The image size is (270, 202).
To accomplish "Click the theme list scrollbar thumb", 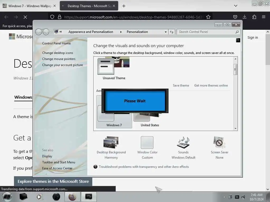I will point(235,69).
